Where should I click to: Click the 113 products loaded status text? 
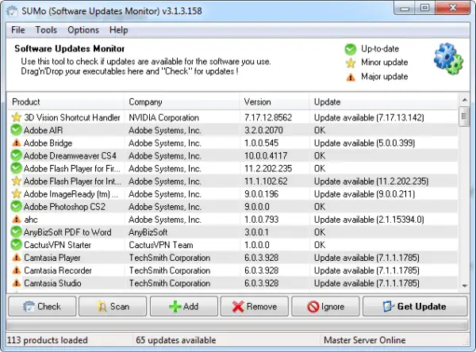click(47, 340)
